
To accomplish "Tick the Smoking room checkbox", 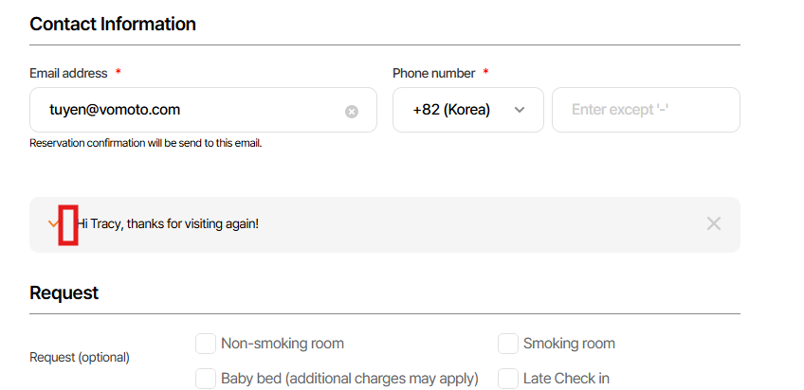I will coord(508,344).
